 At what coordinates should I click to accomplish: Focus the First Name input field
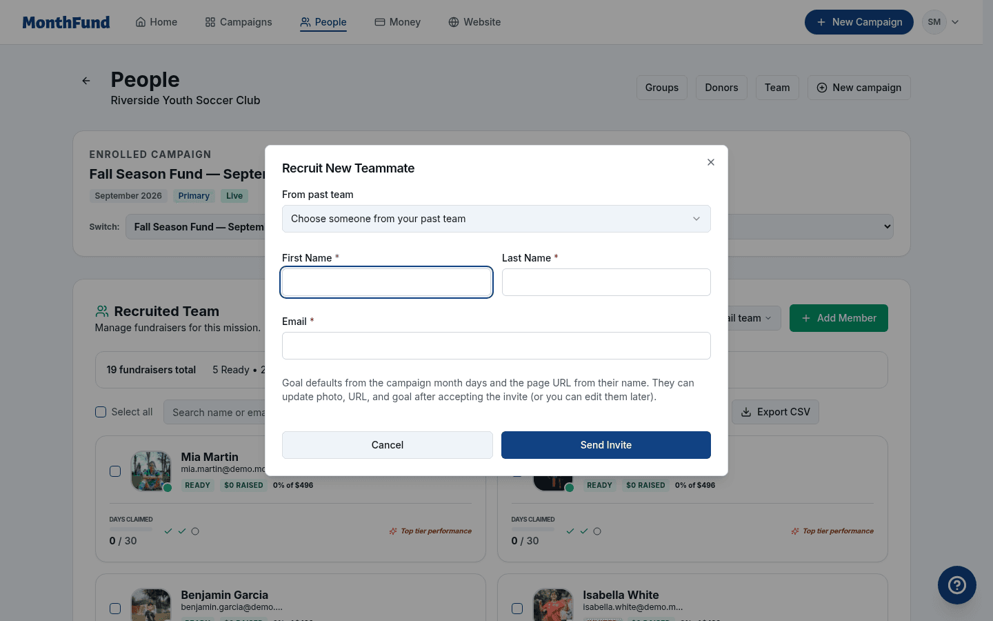(x=387, y=282)
